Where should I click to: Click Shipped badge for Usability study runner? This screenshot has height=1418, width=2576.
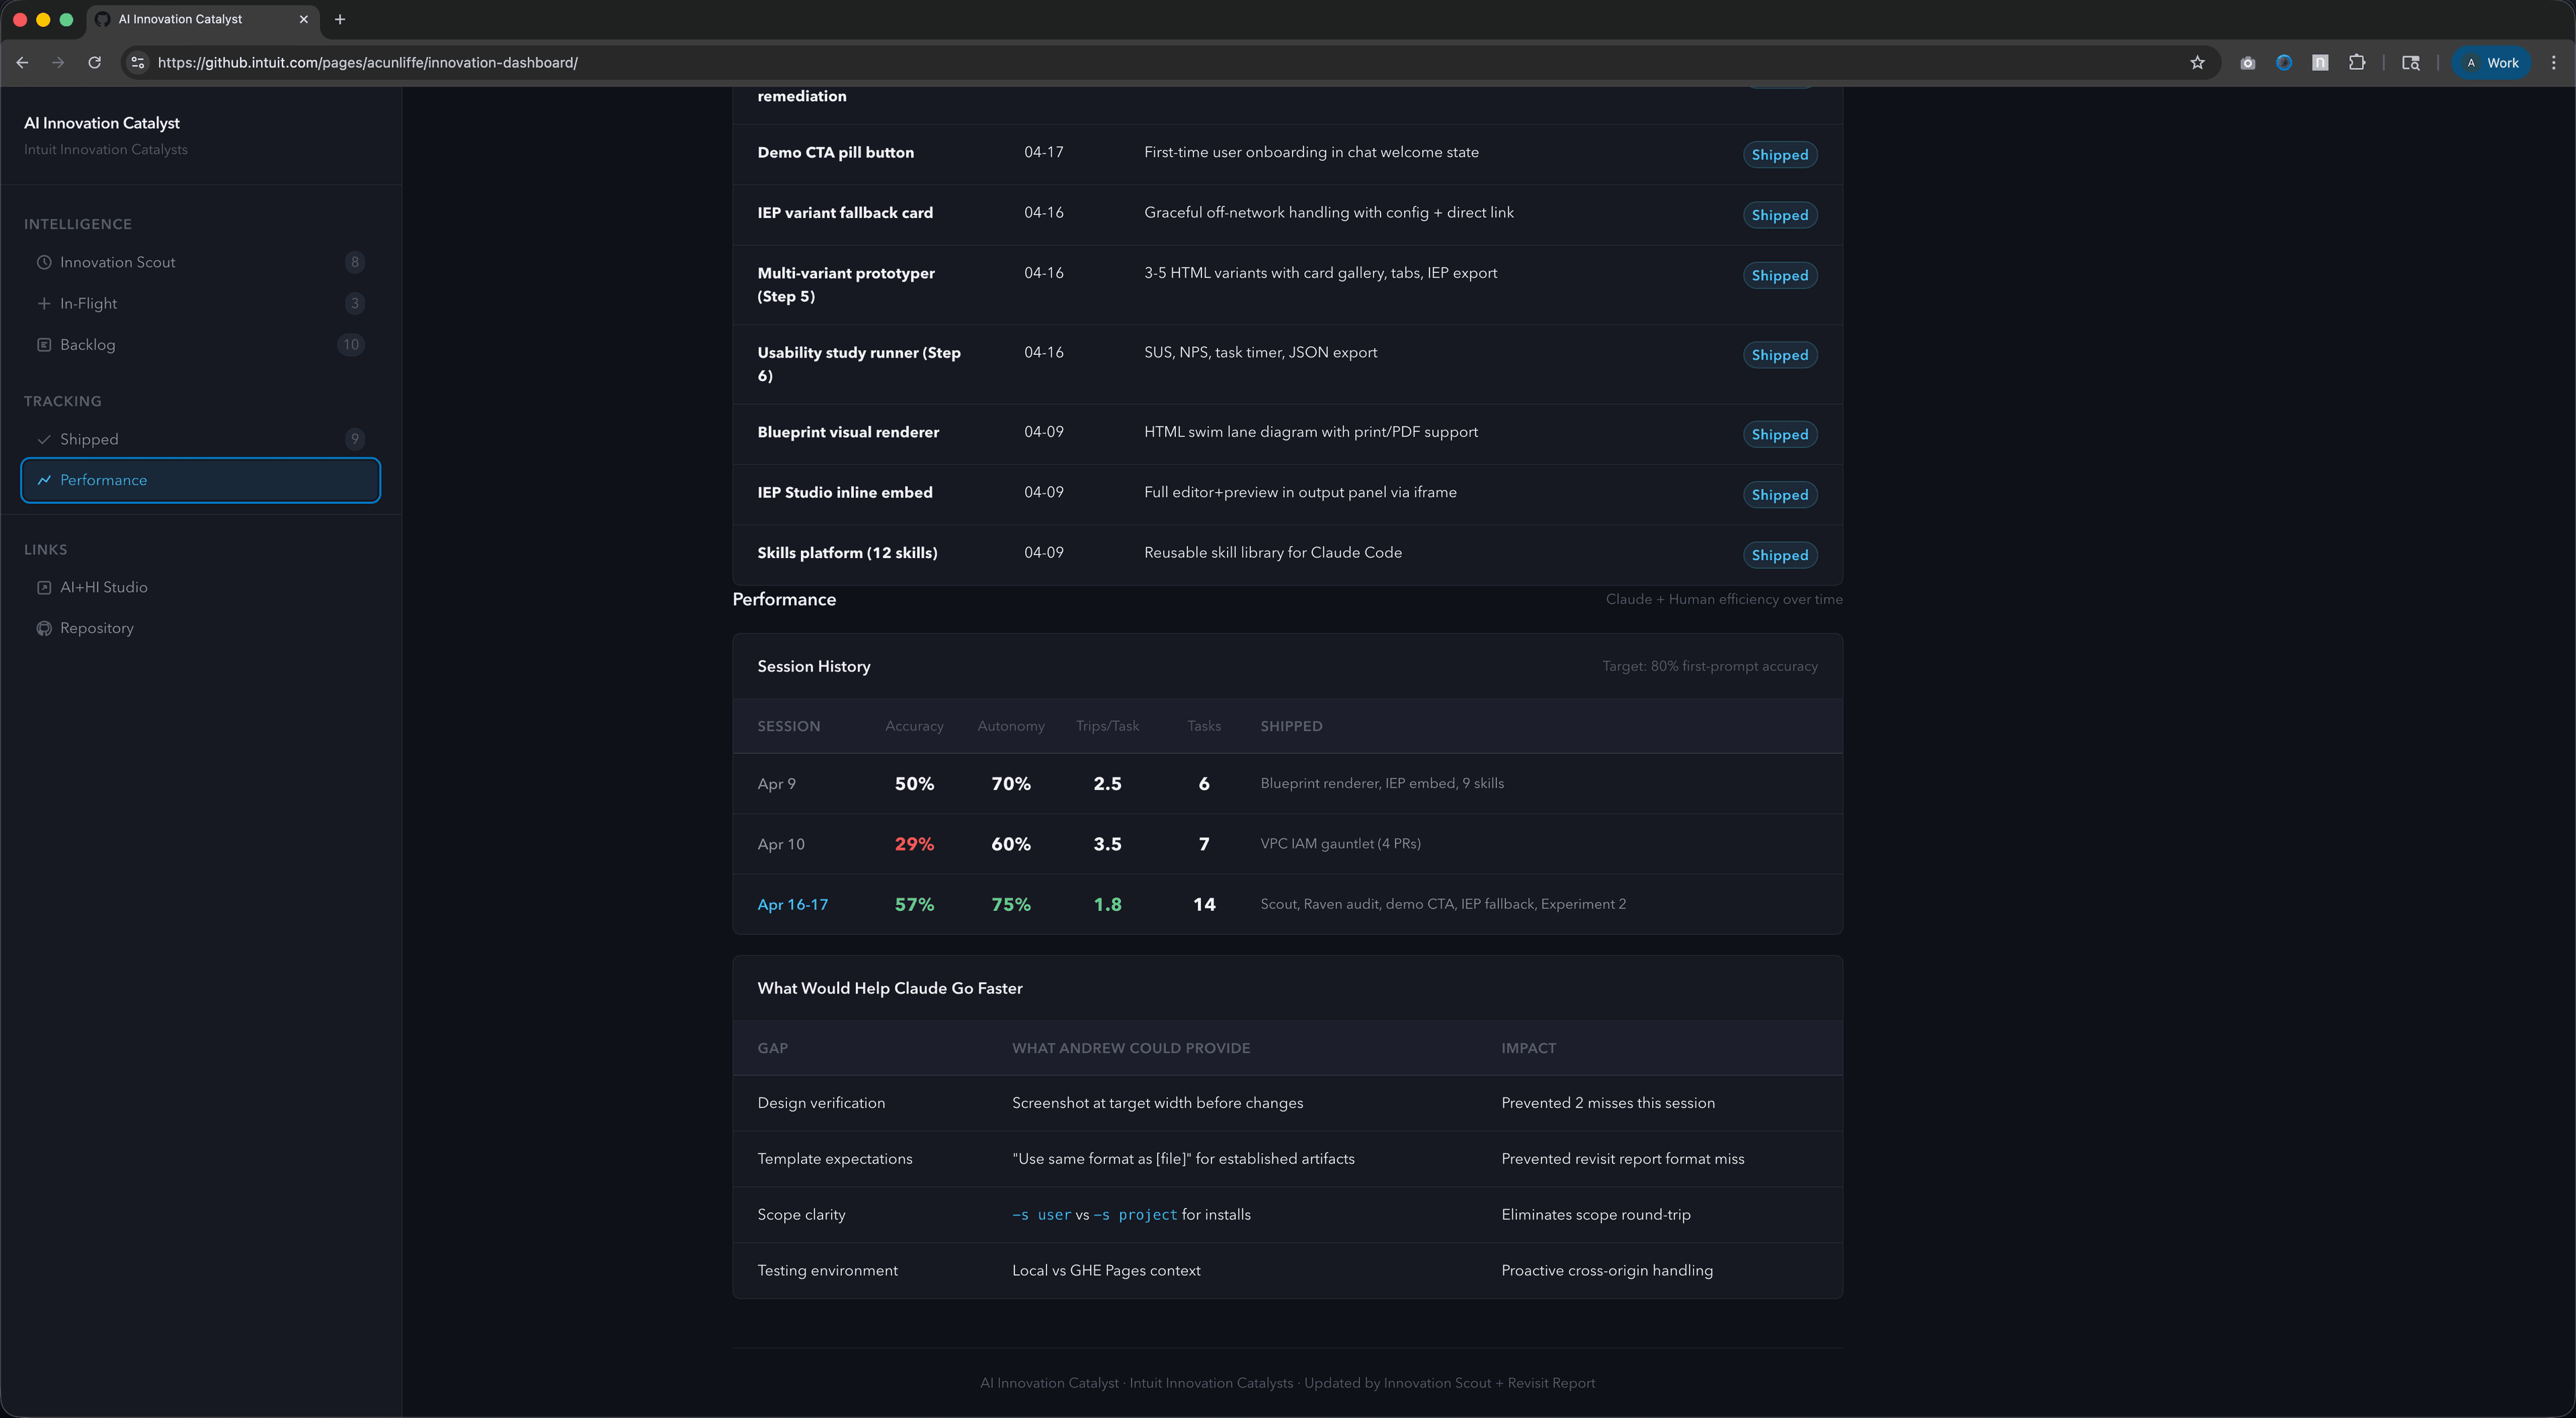point(1779,355)
